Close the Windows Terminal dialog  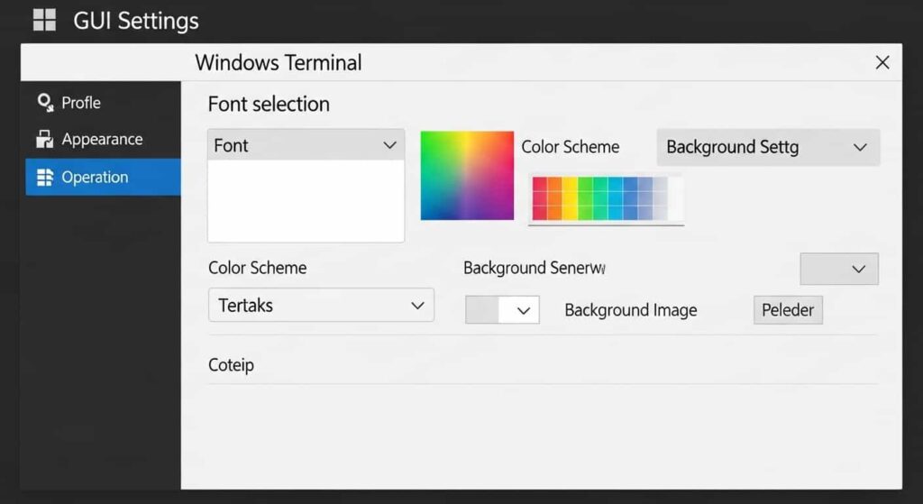pos(882,62)
